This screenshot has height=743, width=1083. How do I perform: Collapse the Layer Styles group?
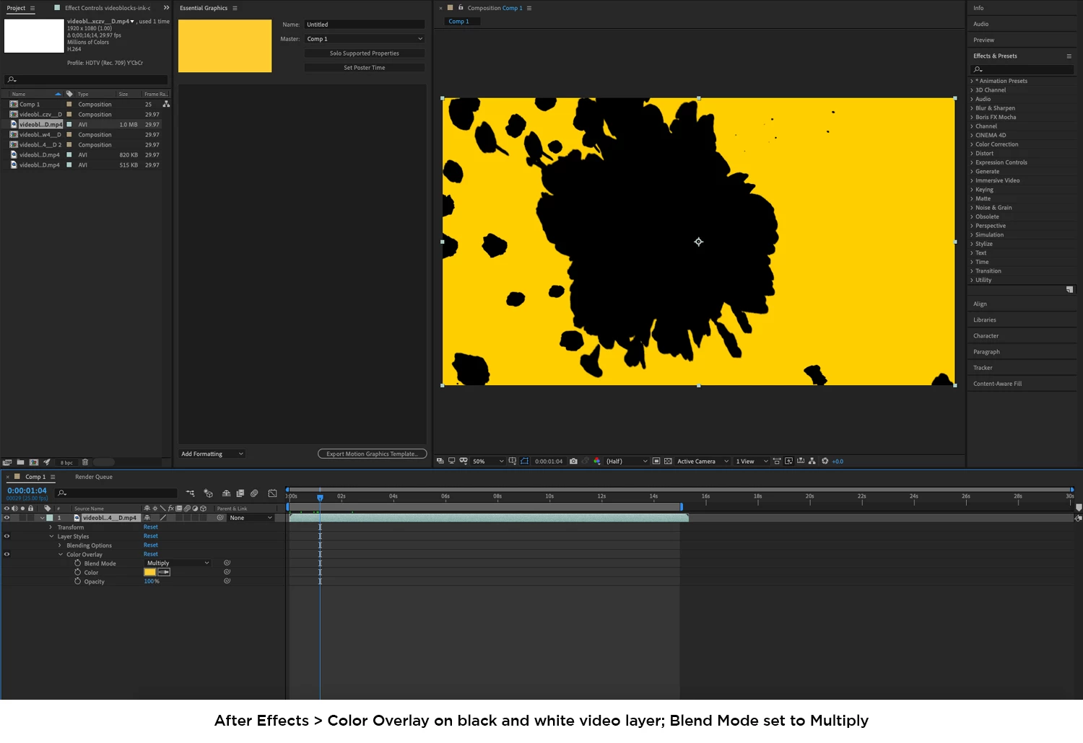click(51, 536)
